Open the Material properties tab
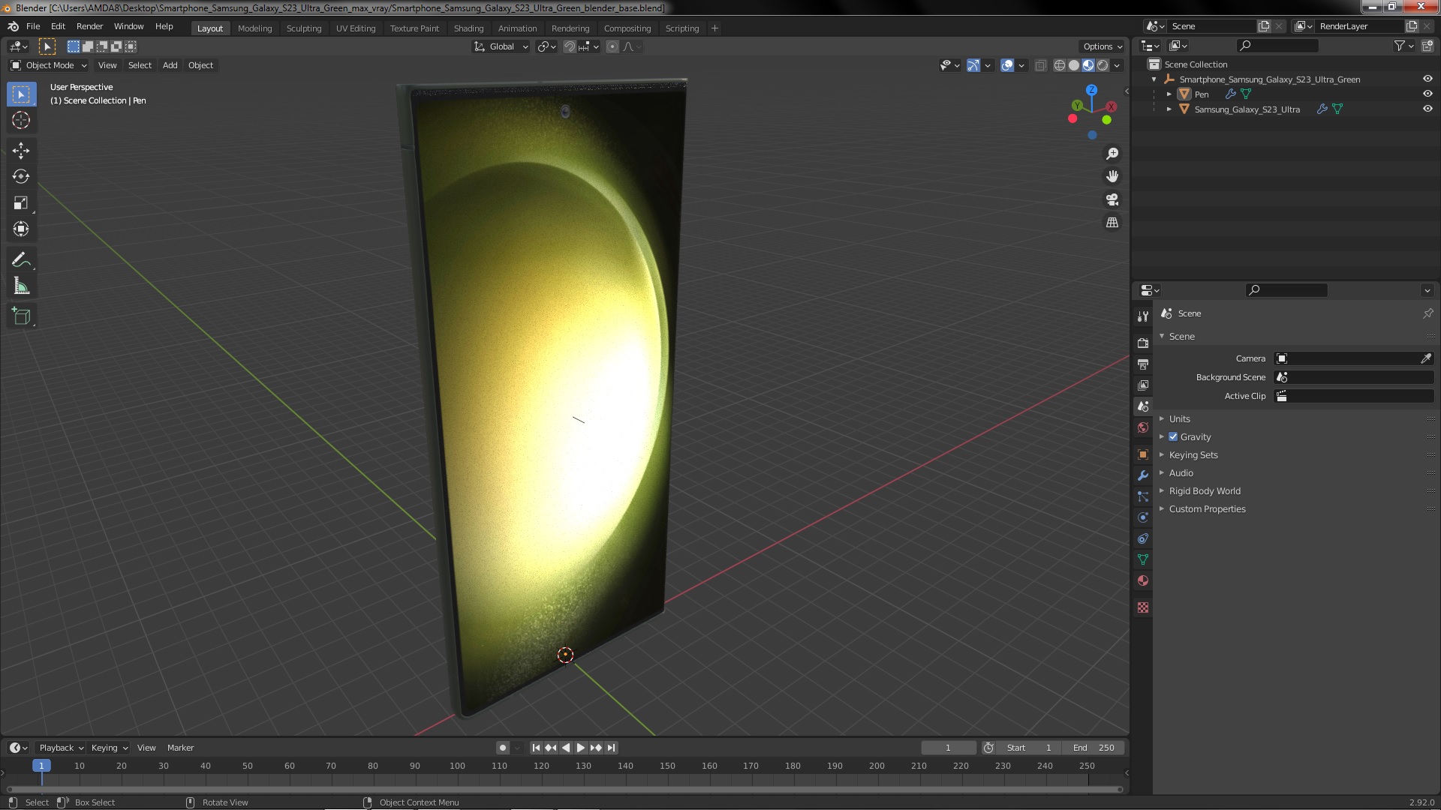The width and height of the screenshot is (1441, 810). (x=1143, y=580)
